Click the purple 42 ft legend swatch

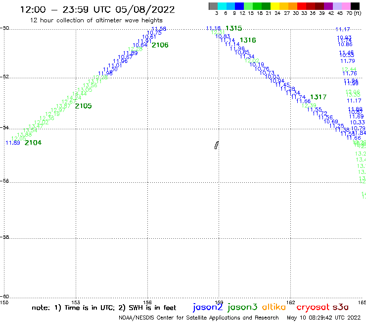pos(328,6)
